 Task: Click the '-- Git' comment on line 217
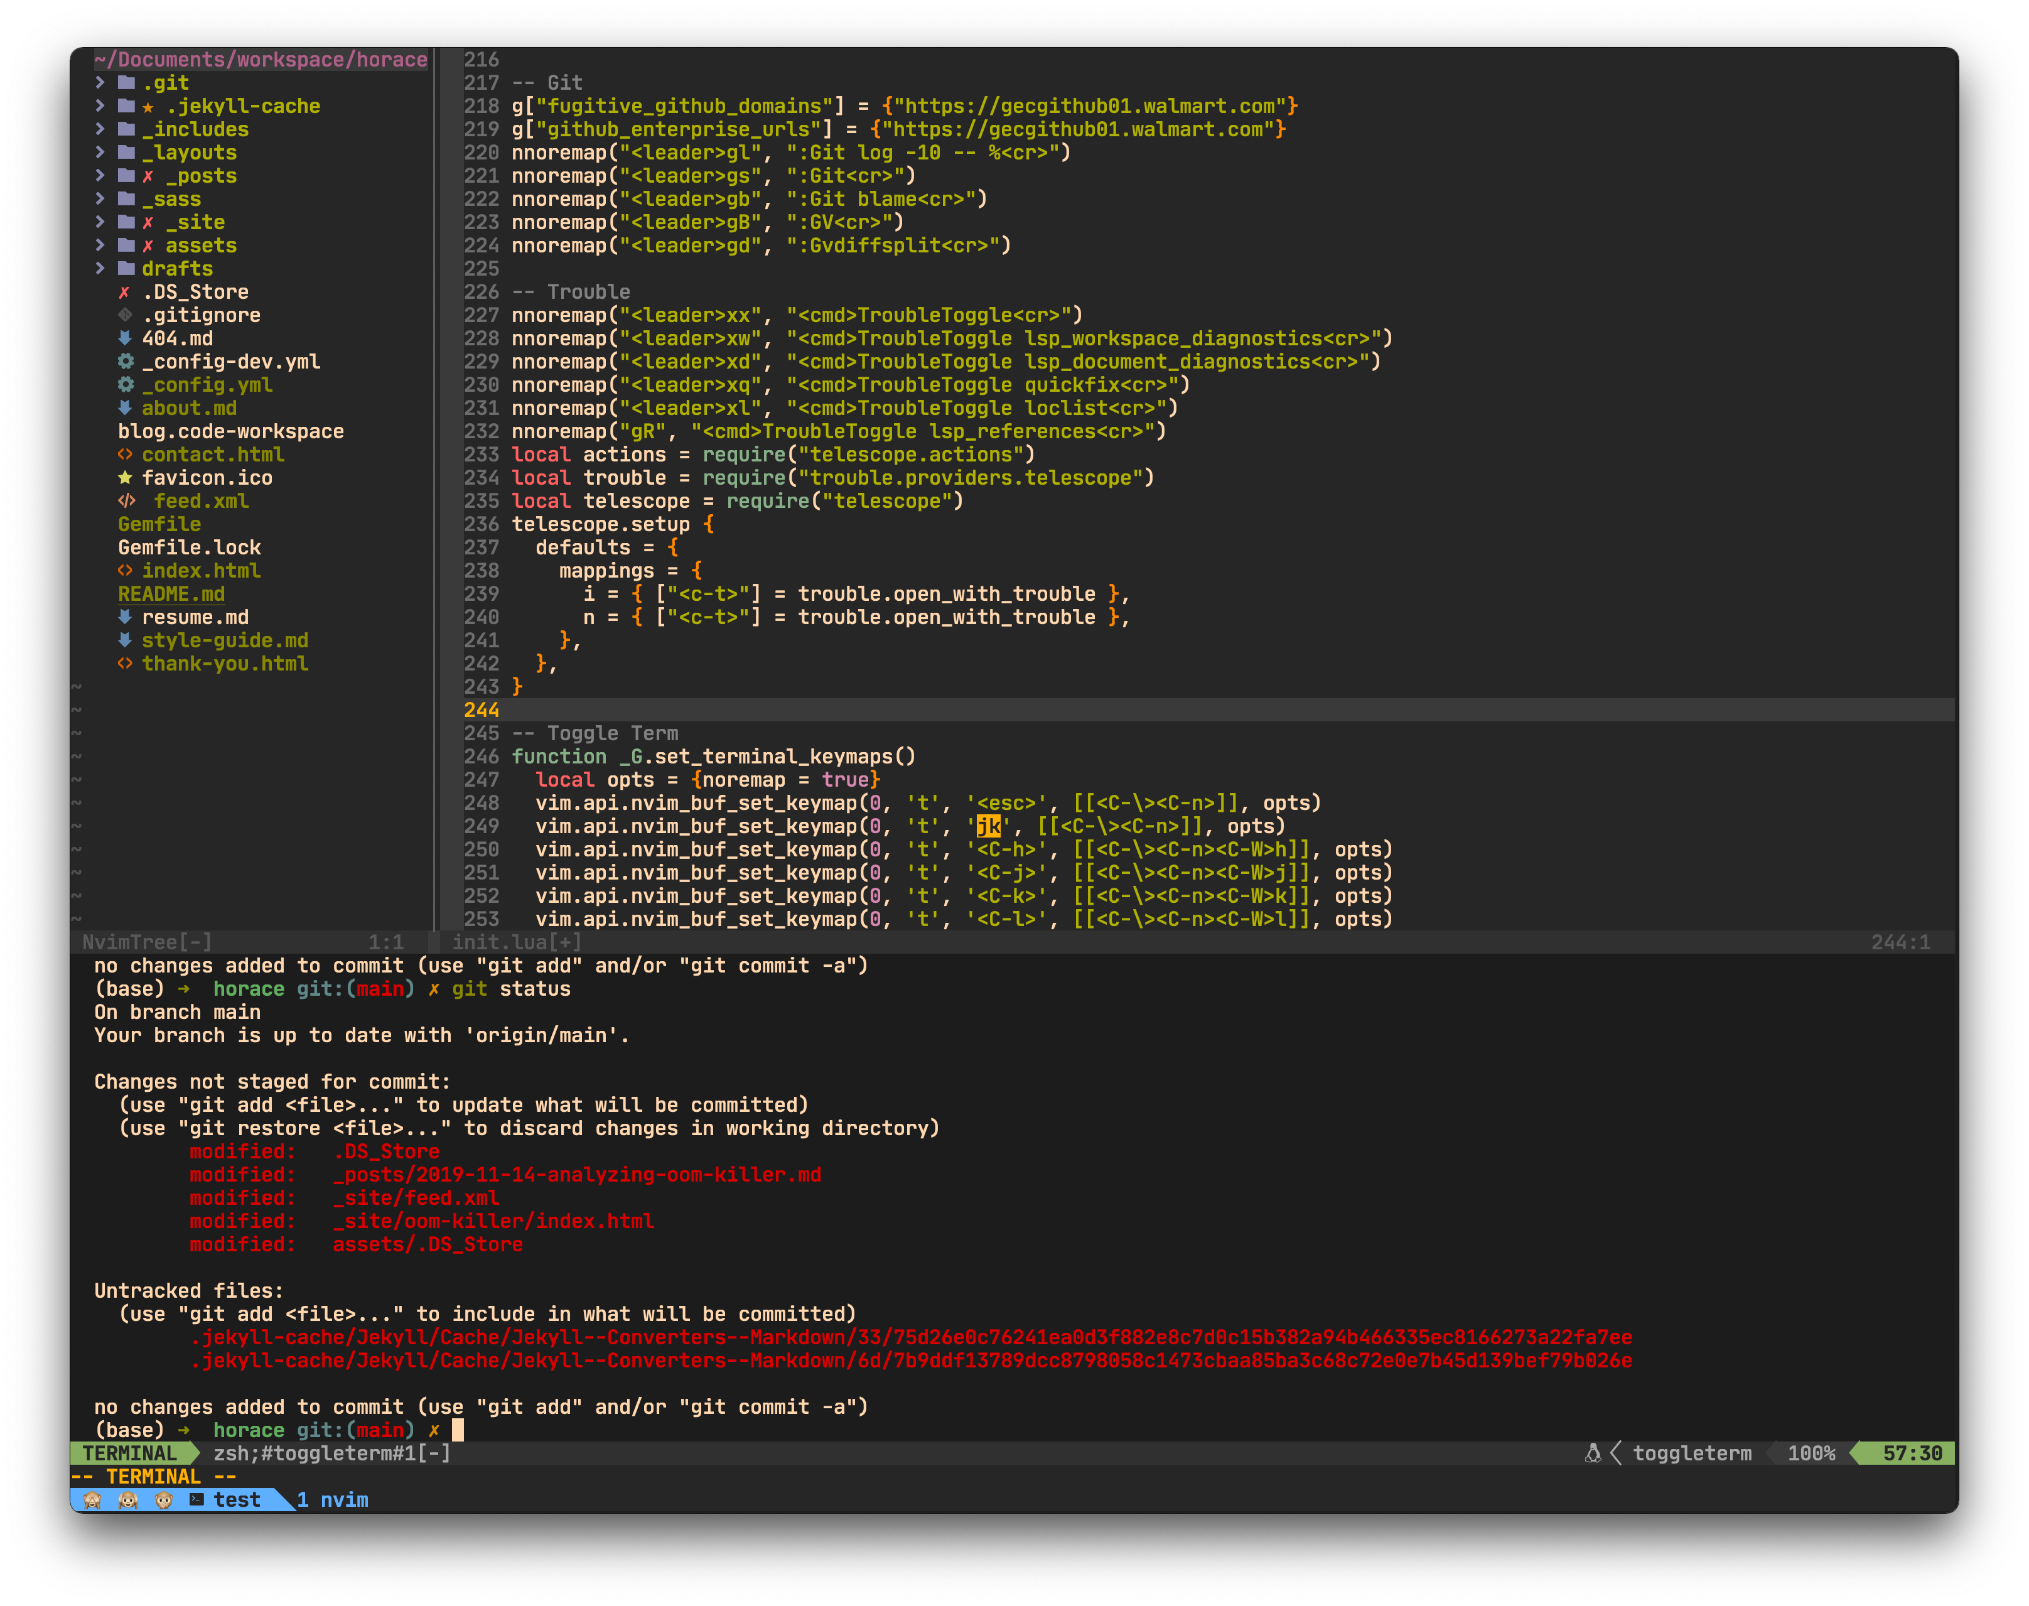(547, 83)
